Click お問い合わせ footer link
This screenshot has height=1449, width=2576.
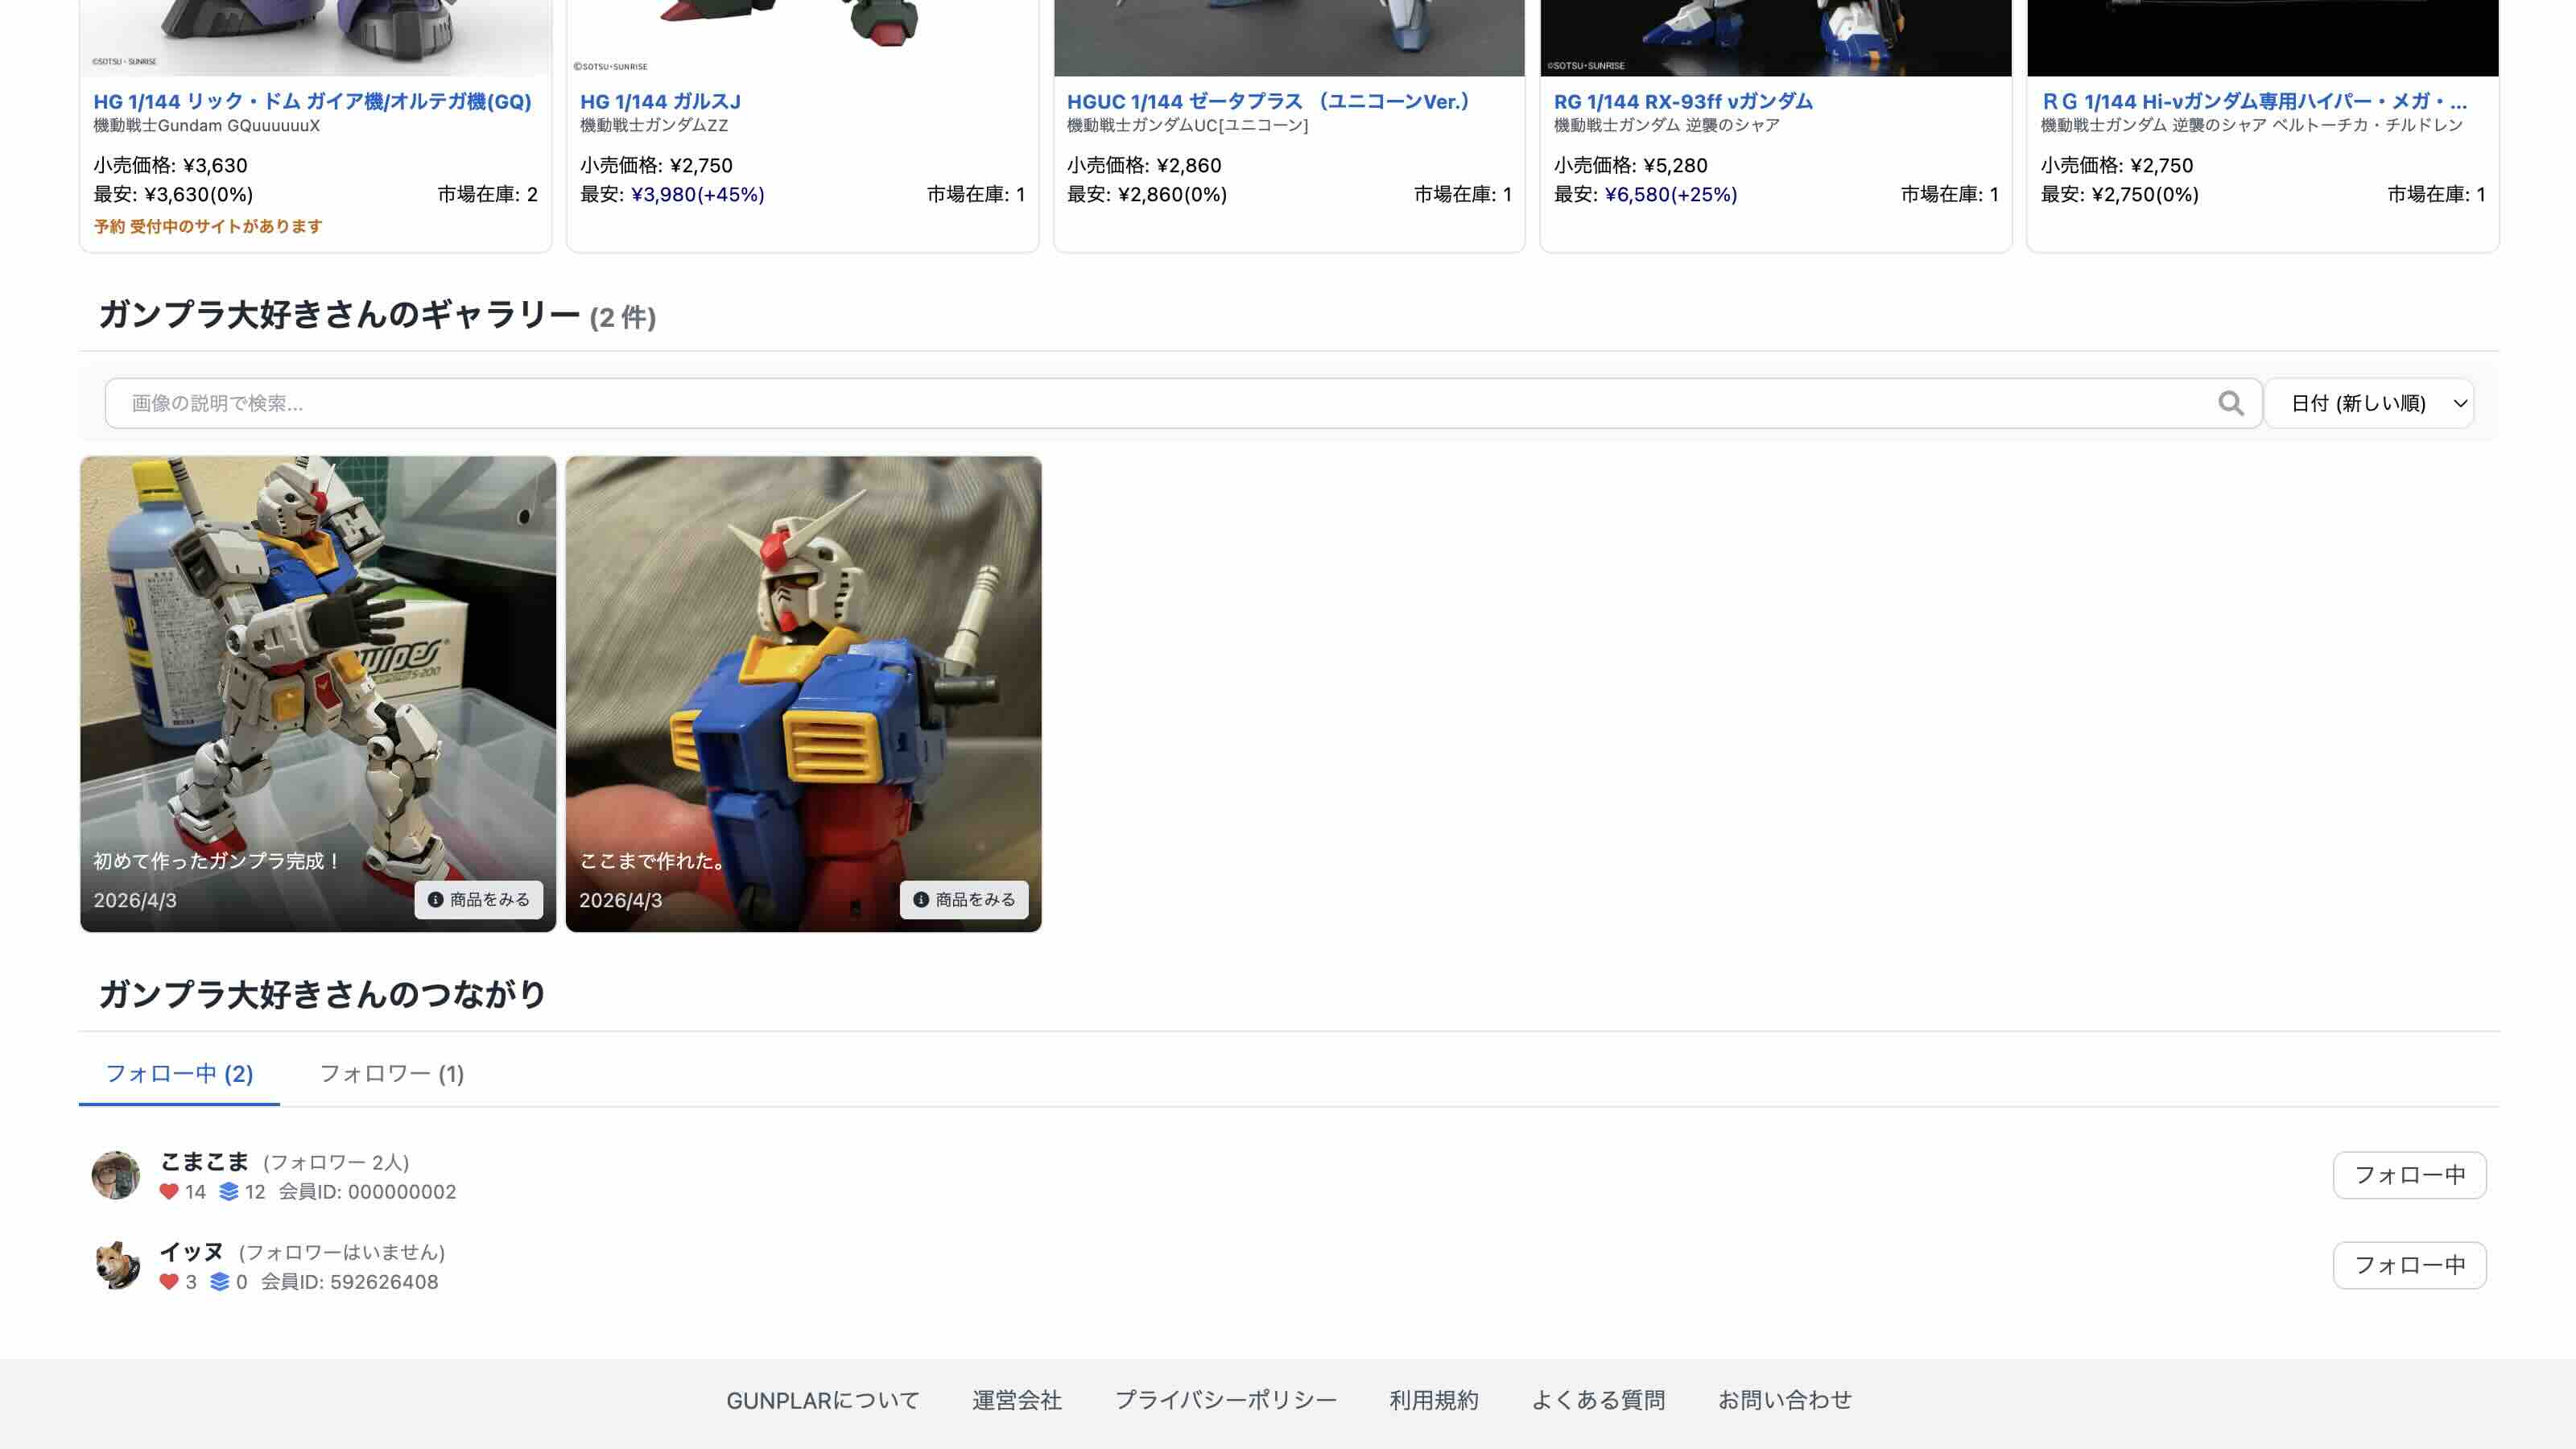tap(1785, 1400)
